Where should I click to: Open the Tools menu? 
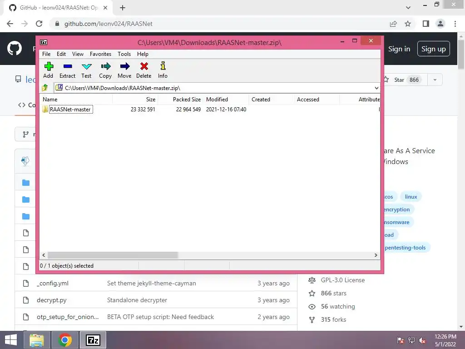(124, 54)
